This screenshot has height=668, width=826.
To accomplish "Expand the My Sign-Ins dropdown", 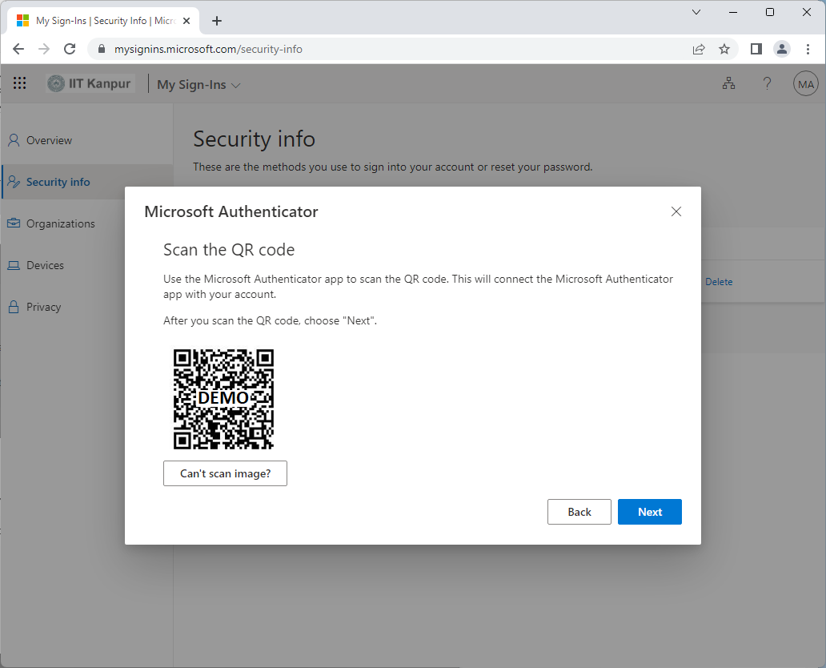I will (x=198, y=84).
